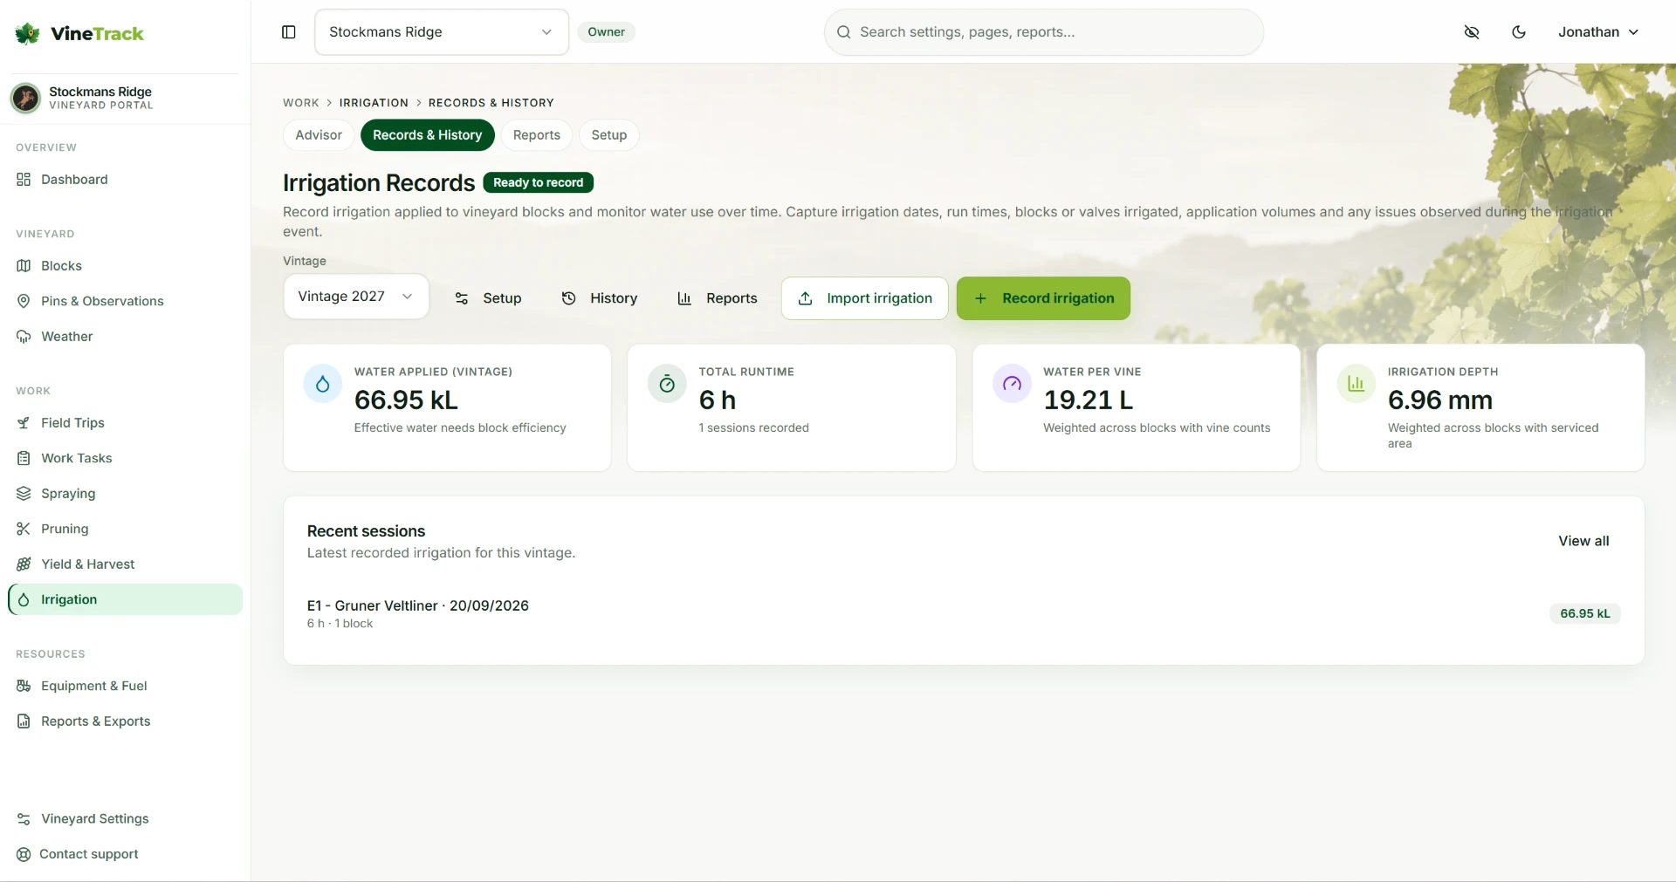The image size is (1676, 882).
Task: Open Spraying page
Action: [125, 494]
